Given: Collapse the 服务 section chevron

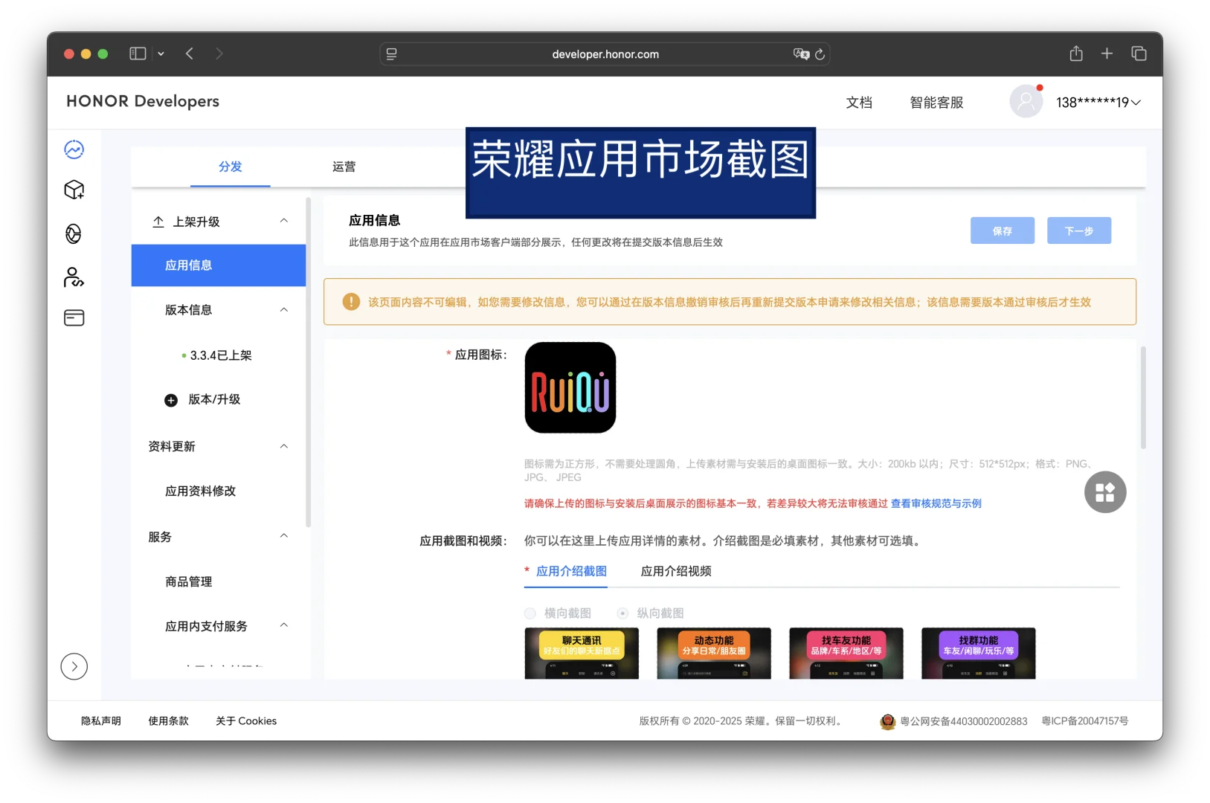Looking at the screenshot, I should click(x=284, y=536).
